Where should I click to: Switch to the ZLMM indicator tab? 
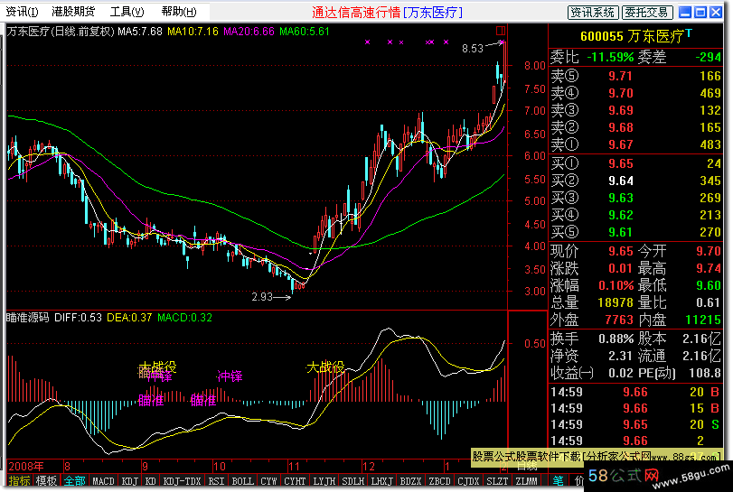[526, 481]
